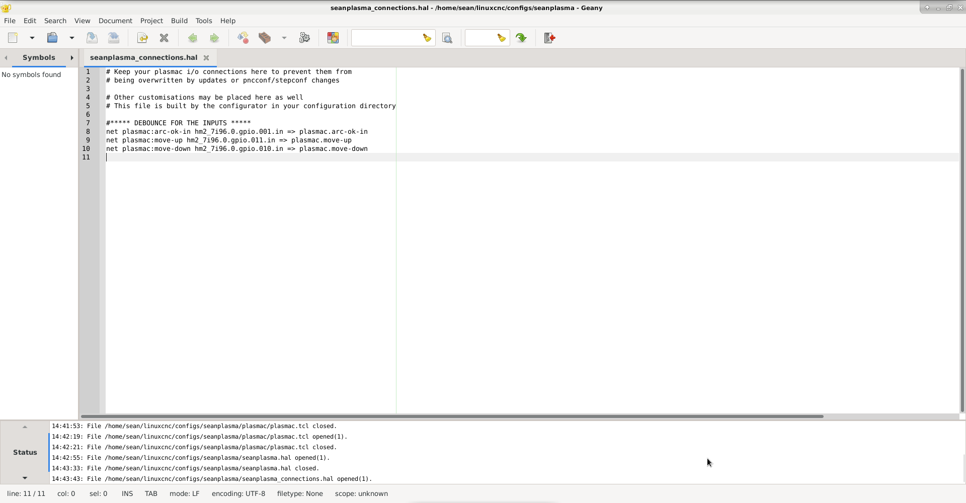Image resolution: width=966 pixels, height=503 pixels.
Task: Save the current file icon
Action: pyautogui.click(x=92, y=38)
